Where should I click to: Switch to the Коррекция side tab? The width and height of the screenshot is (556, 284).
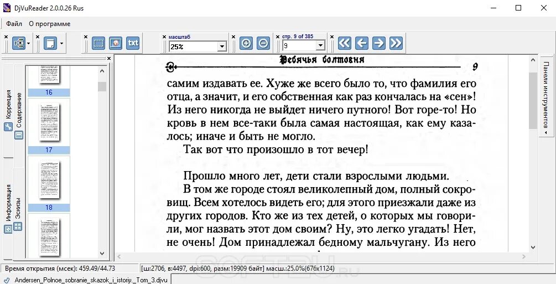click(8, 110)
